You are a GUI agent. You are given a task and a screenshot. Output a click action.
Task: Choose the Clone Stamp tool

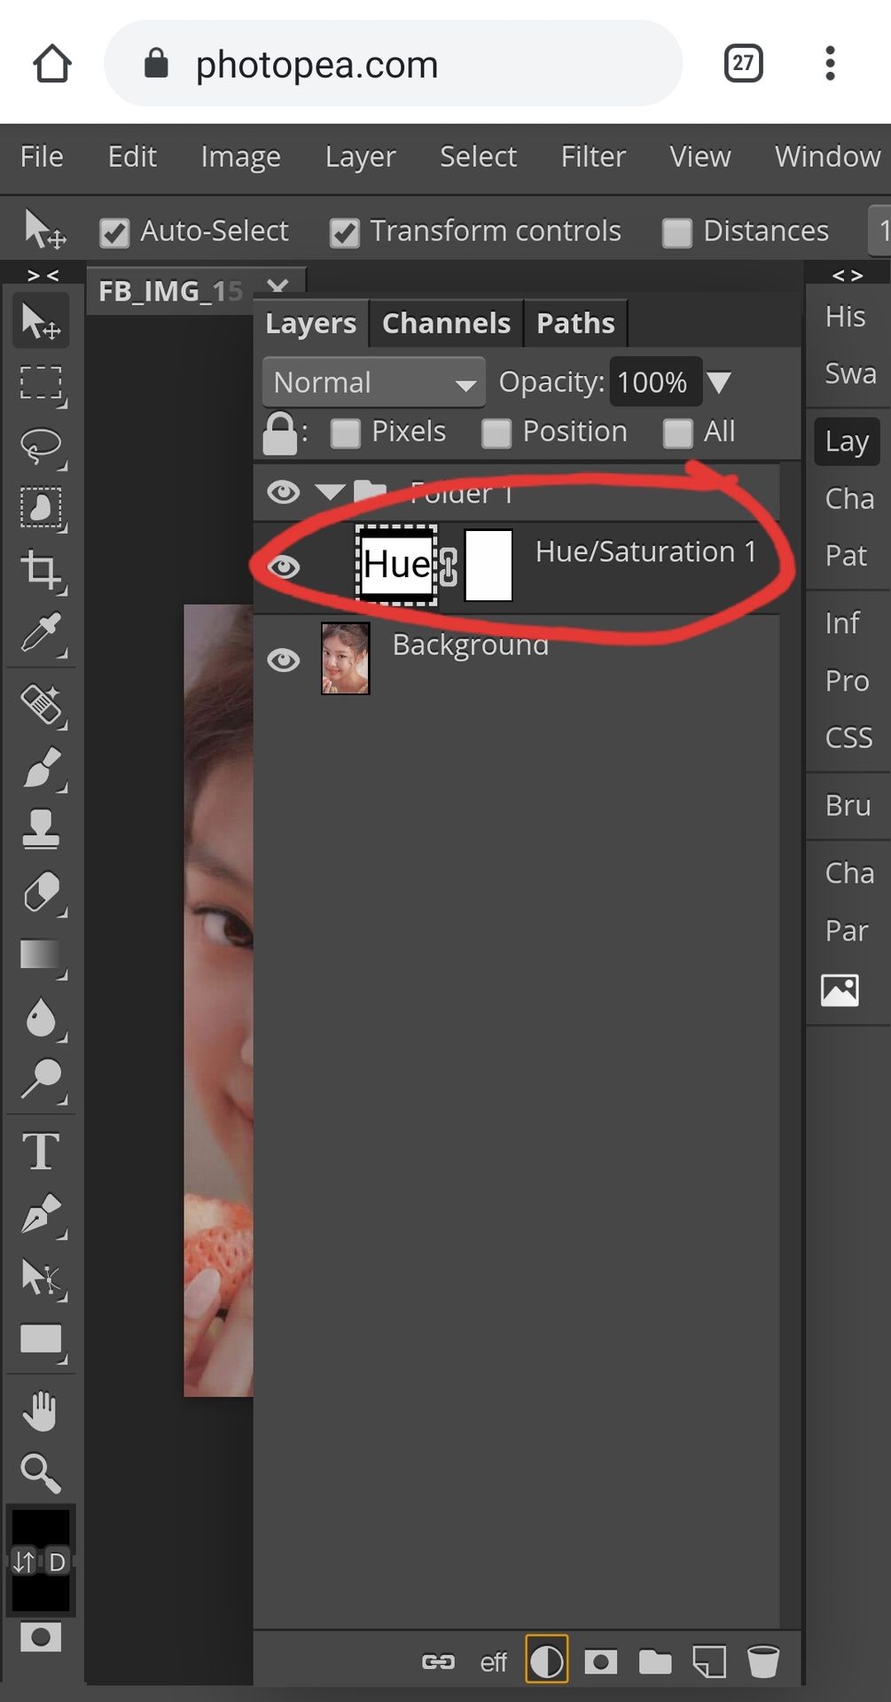pos(41,830)
